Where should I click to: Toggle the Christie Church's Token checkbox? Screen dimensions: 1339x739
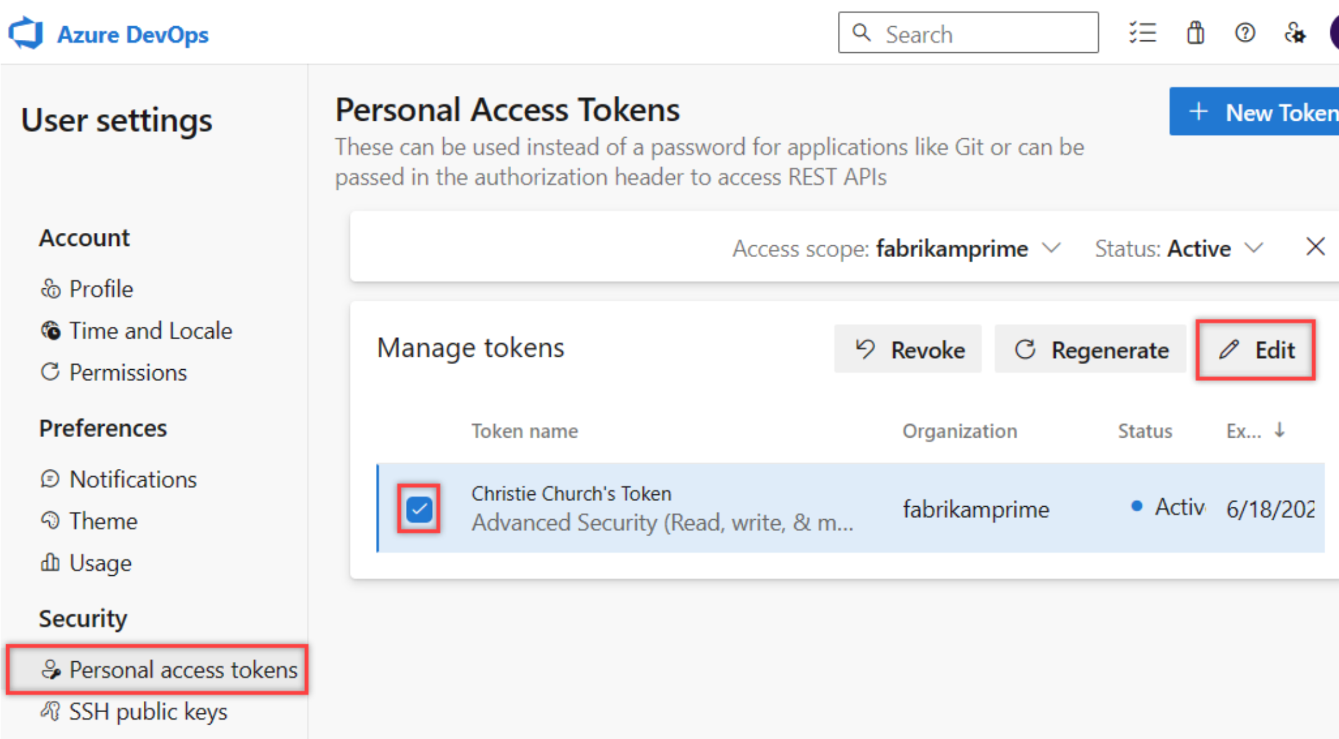point(418,507)
